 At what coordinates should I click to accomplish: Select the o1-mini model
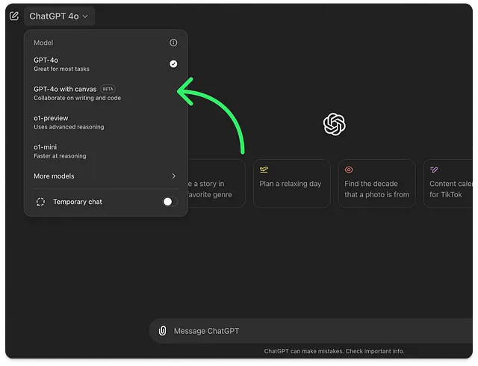pos(105,152)
